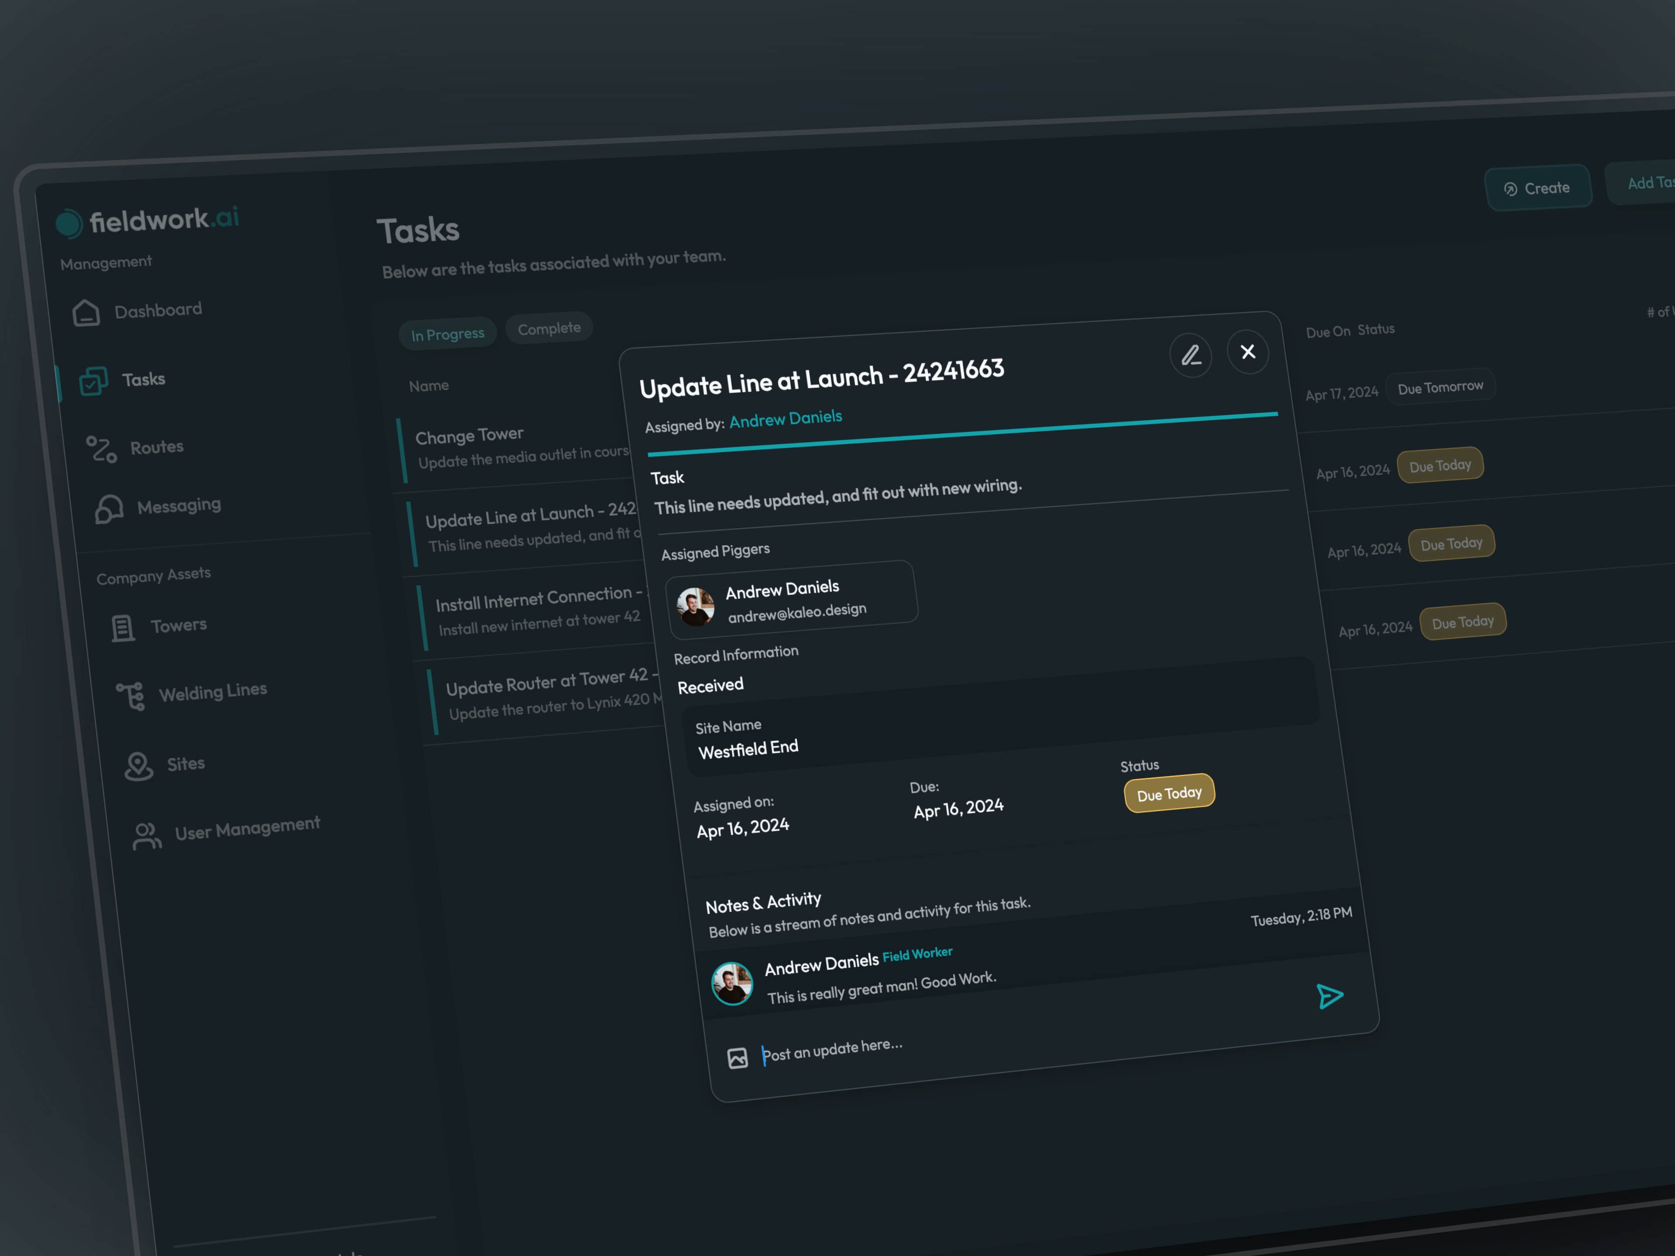The image size is (1675, 1256).
Task: Click the Notes & Activity heading
Action: [763, 902]
